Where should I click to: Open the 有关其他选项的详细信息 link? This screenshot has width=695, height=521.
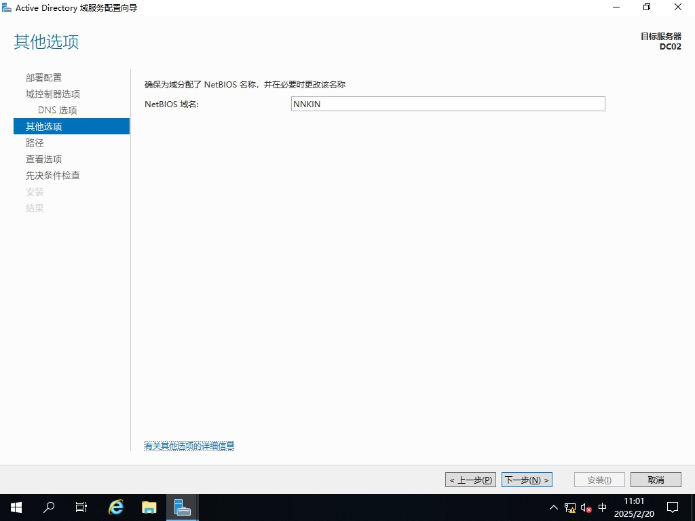tap(189, 446)
